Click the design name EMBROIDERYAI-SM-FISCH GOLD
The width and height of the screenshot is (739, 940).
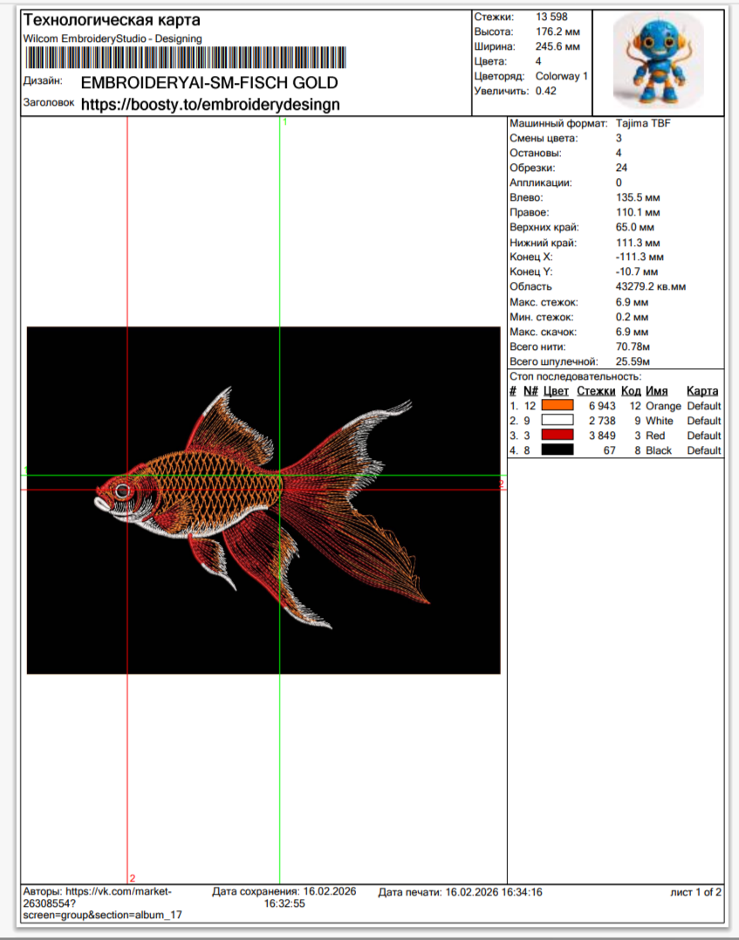[209, 84]
